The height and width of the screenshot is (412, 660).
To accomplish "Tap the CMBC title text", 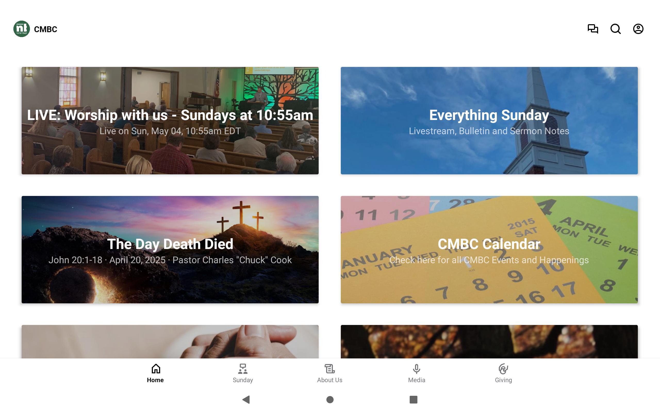I will click(x=46, y=29).
